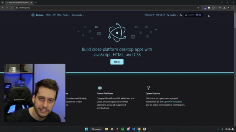Open the API navigation link

[x=54, y=15]
